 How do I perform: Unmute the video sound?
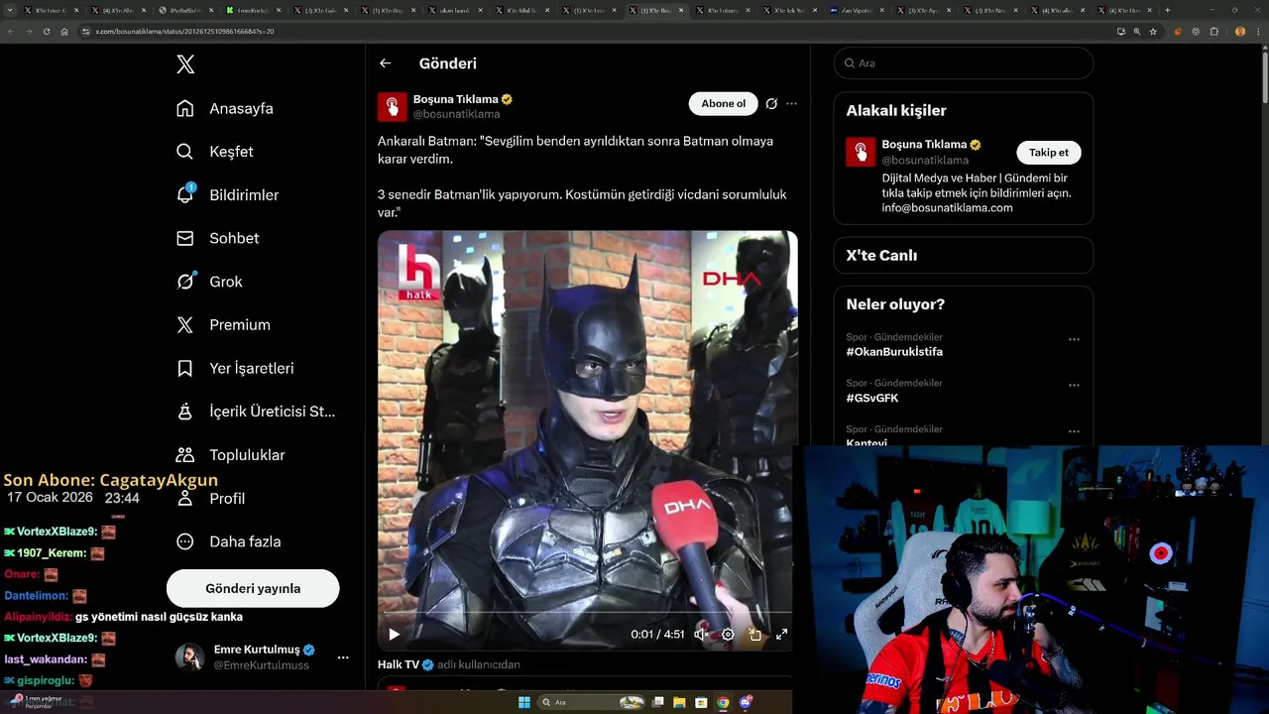point(701,635)
